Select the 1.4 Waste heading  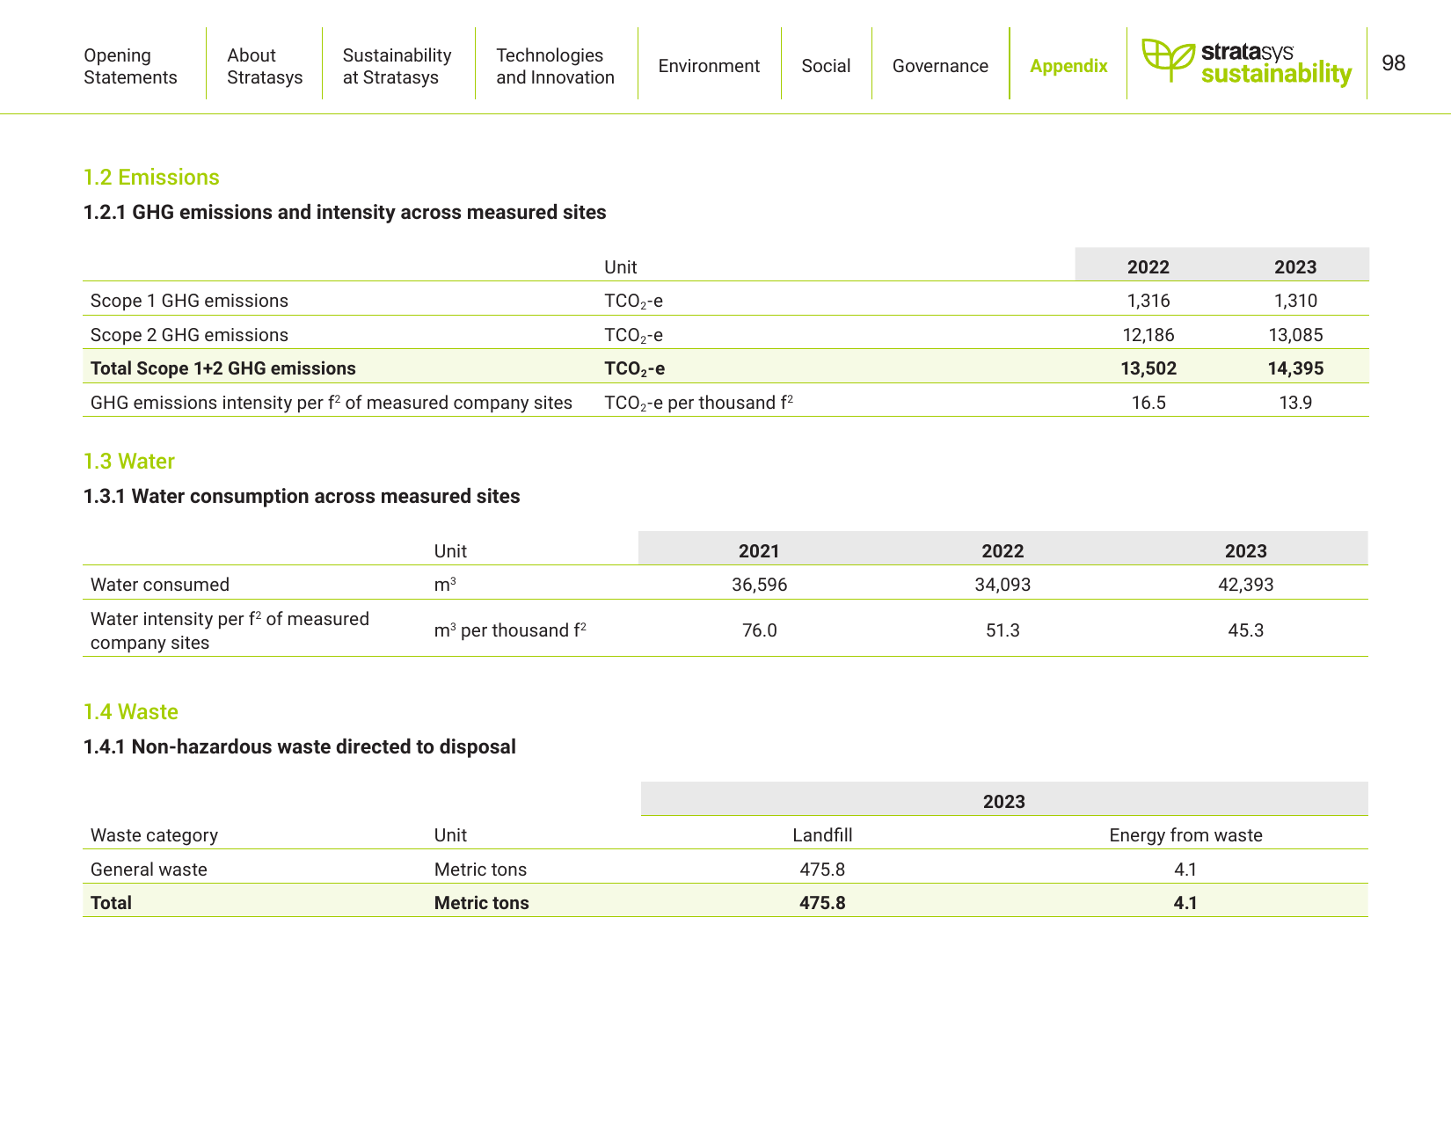pos(131,711)
